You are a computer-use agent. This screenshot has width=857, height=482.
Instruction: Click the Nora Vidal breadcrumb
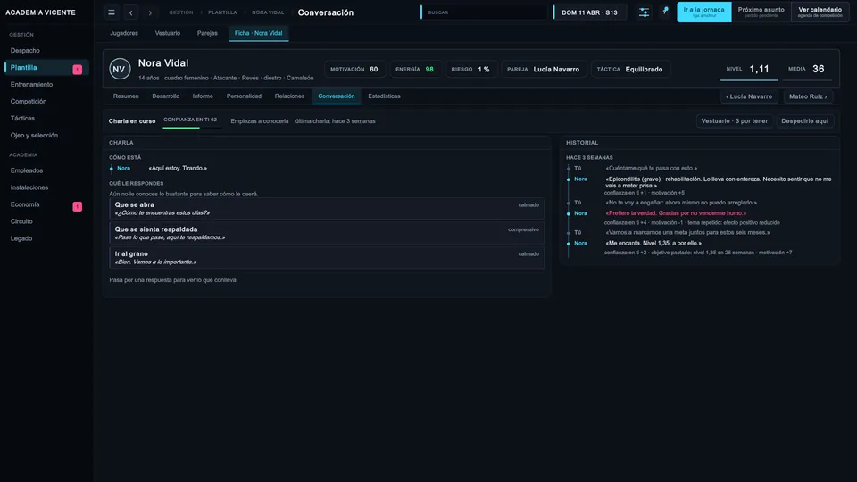click(268, 12)
